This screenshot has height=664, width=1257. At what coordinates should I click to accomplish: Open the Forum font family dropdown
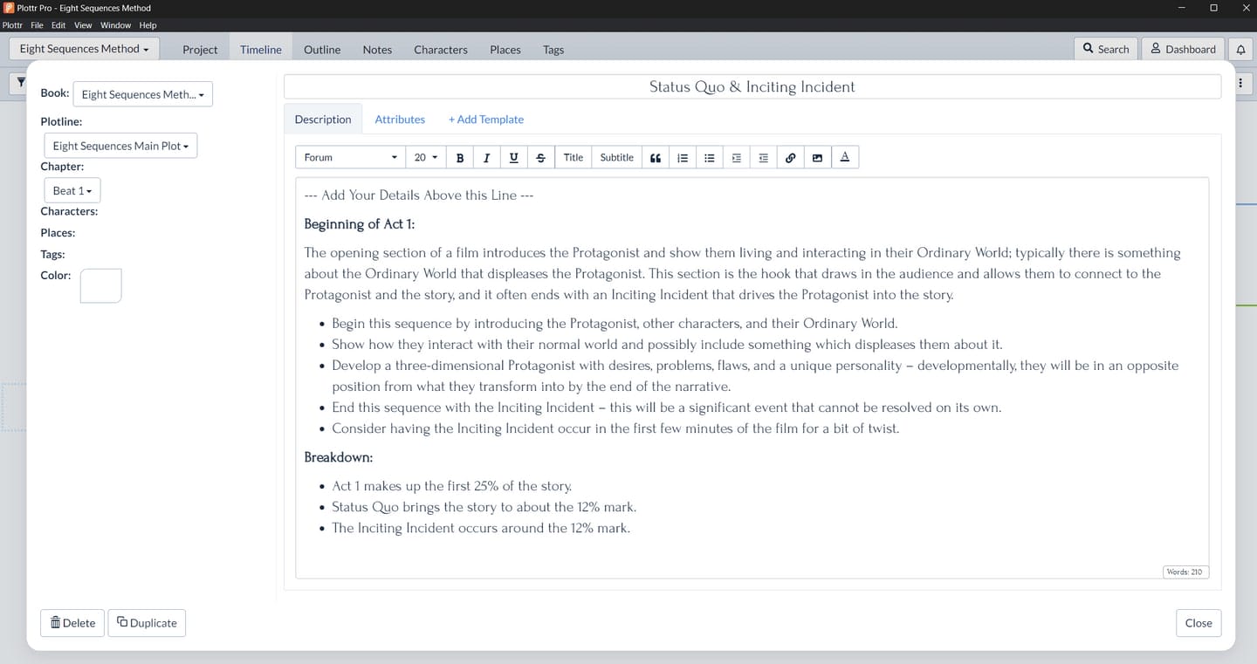(x=349, y=157)
